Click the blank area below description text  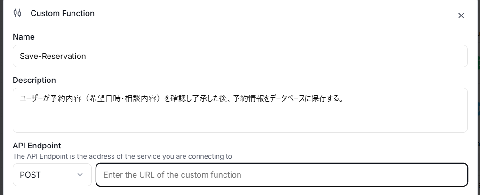coord(240,120)
